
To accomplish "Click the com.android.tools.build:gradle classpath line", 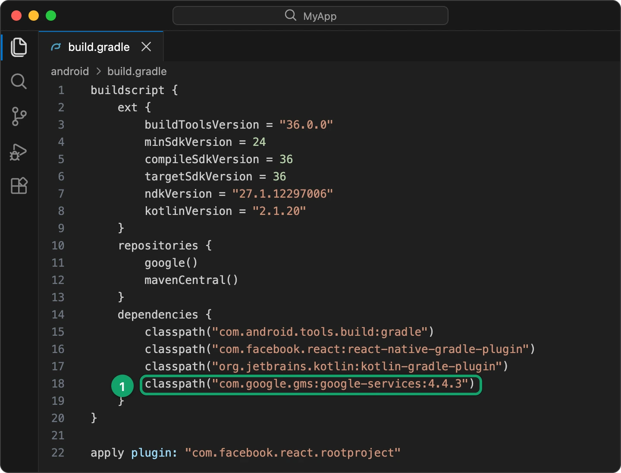I will click(289, 332).
